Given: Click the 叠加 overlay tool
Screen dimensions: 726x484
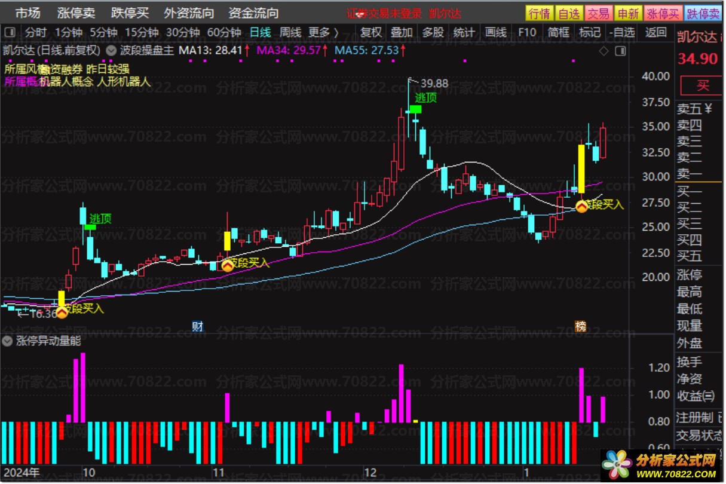Looking at the screenshot, I should pyautogui.click(x=402, y=32).
